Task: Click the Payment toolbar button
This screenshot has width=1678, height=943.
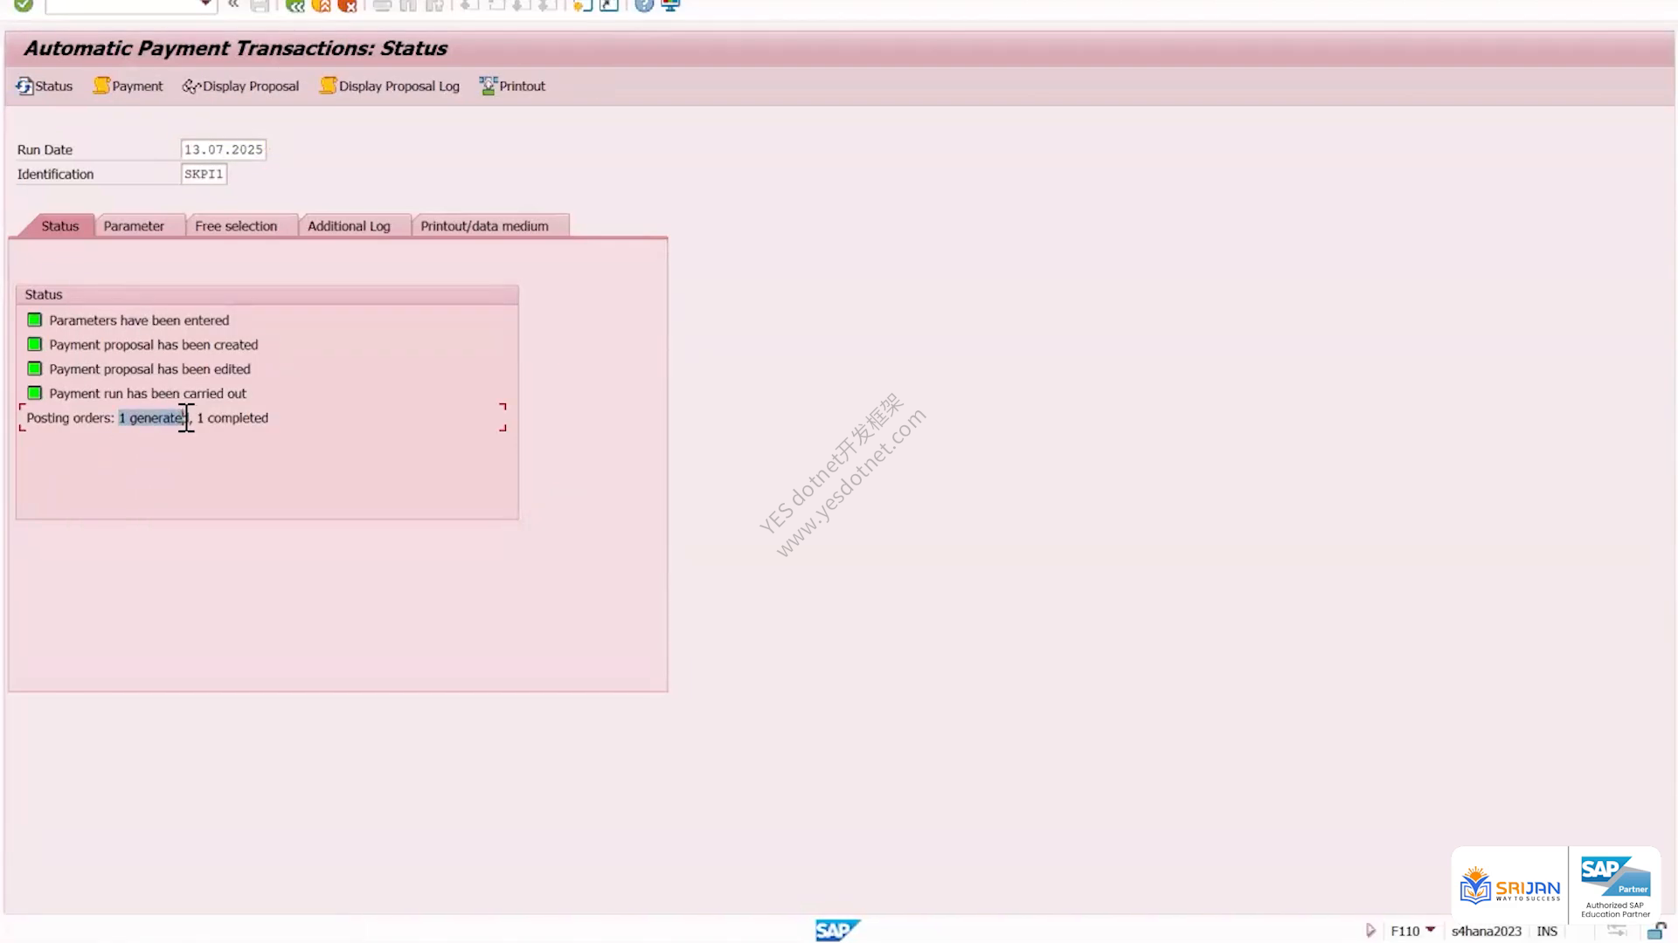Action: (x=128, y=86)
